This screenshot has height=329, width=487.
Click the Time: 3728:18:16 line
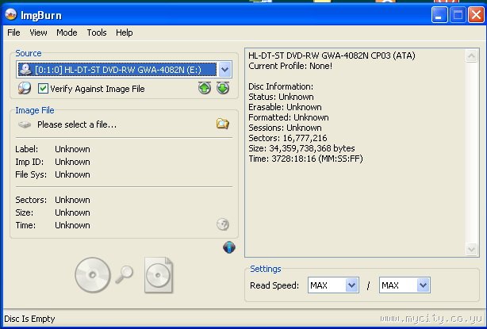(305, 159)
